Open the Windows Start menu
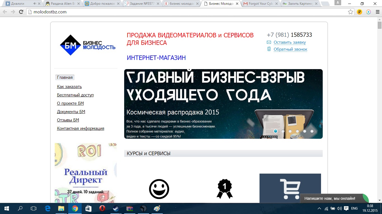The image size is (382, 214). (x=7, y=208)
